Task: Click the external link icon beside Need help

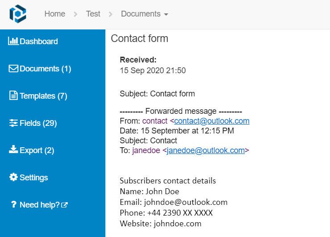Action: click(65, 205)
